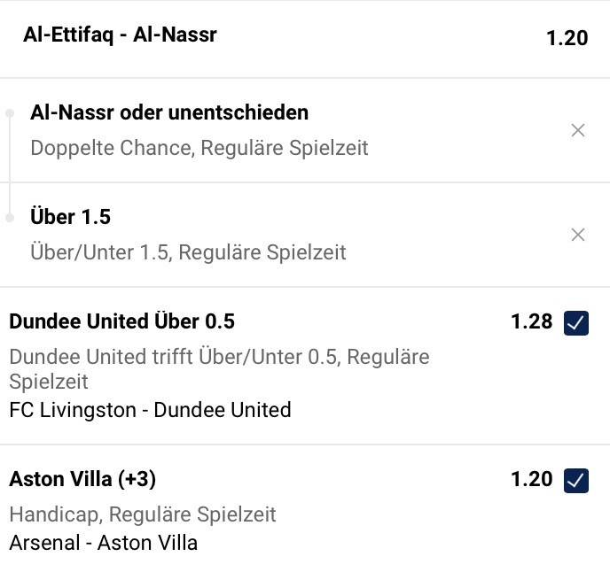
Task: Click the Über/Unter 1.5 market description
Action: (188, 252)
